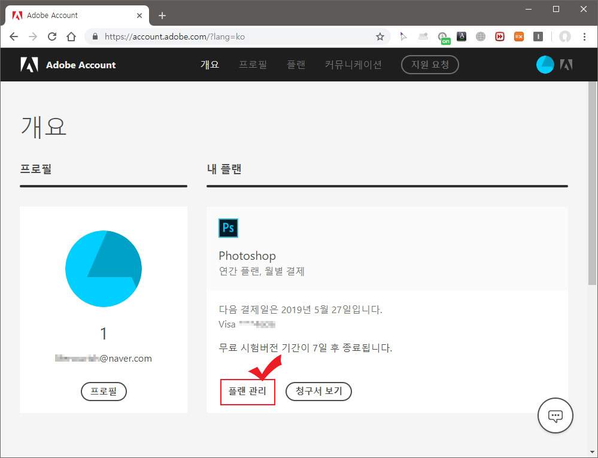Viewport: 598px width, 458px height.
Task: View site security lock info
Action: click(x=95, y=37)
